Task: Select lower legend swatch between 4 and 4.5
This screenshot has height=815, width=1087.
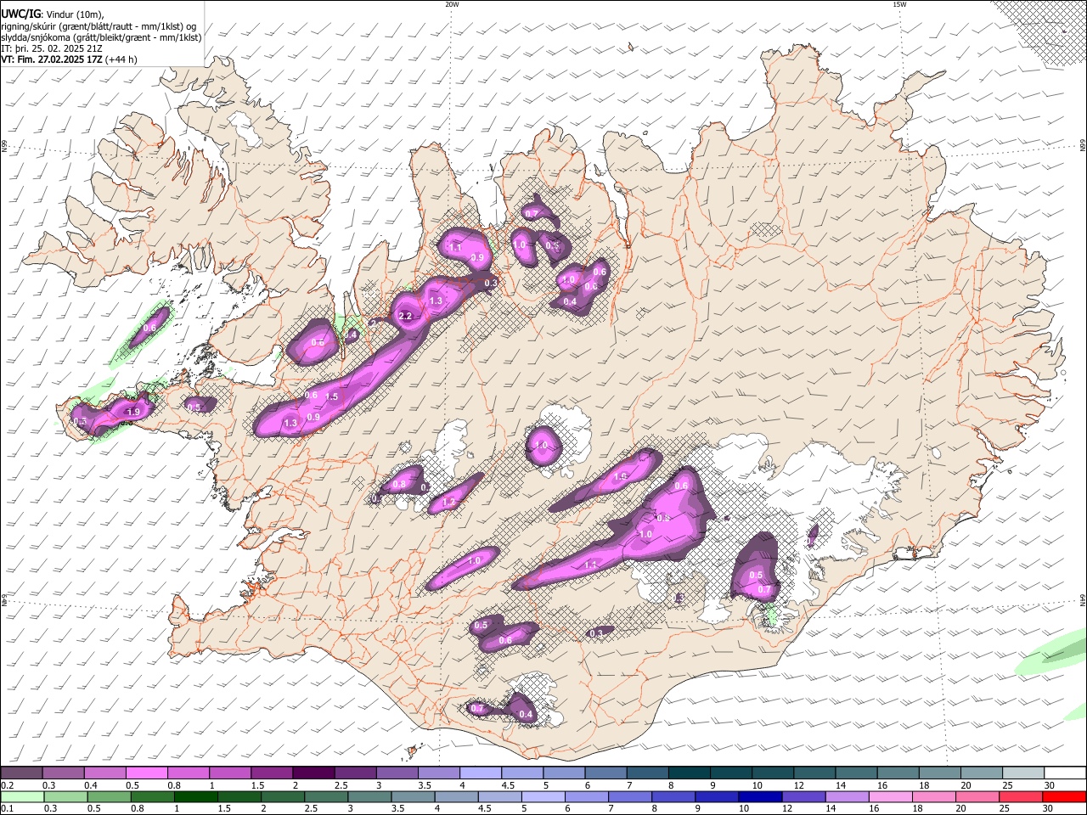Action: coord(457,796)
